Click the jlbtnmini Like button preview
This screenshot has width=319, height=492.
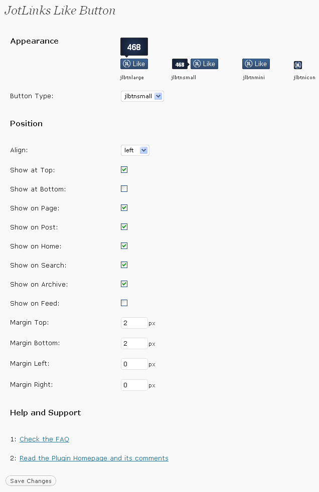click(256, 64)
